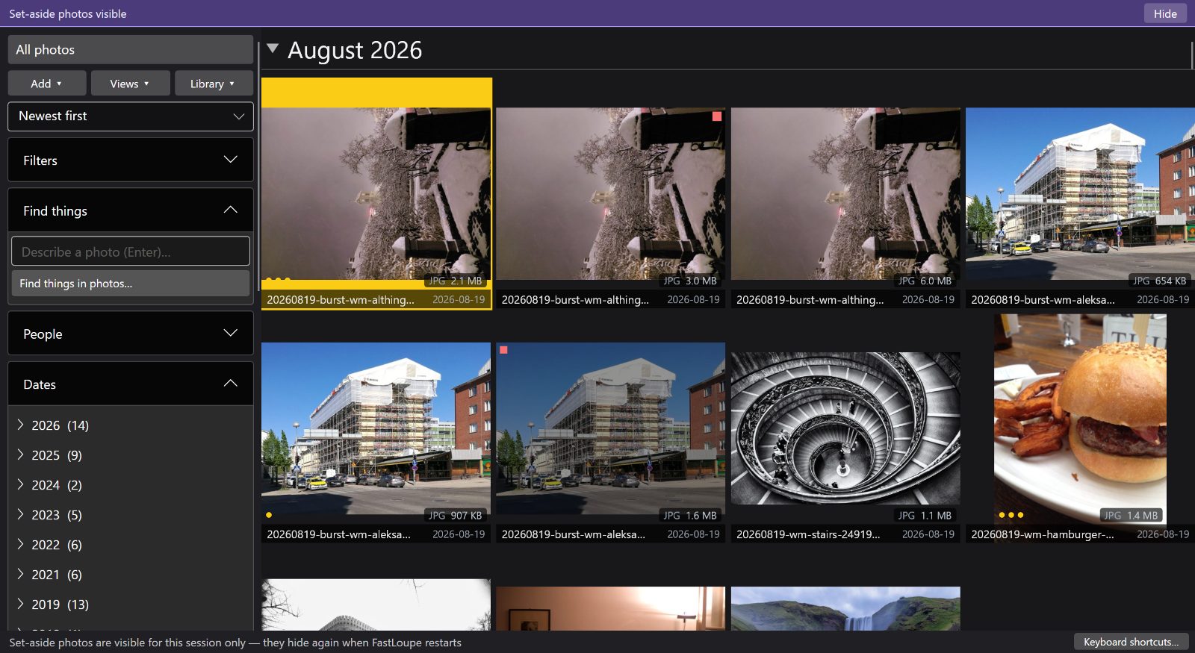This screenshot has height=653, width=1195.
Task: Click the Set-aside photos visible banner text
Action: (68, 13)
